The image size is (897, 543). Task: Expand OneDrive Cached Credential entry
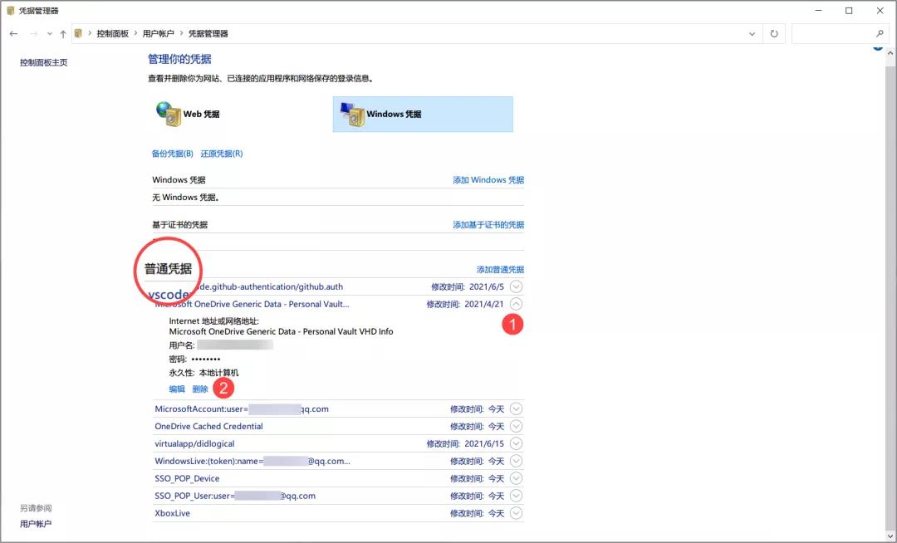tap(516, 426)
